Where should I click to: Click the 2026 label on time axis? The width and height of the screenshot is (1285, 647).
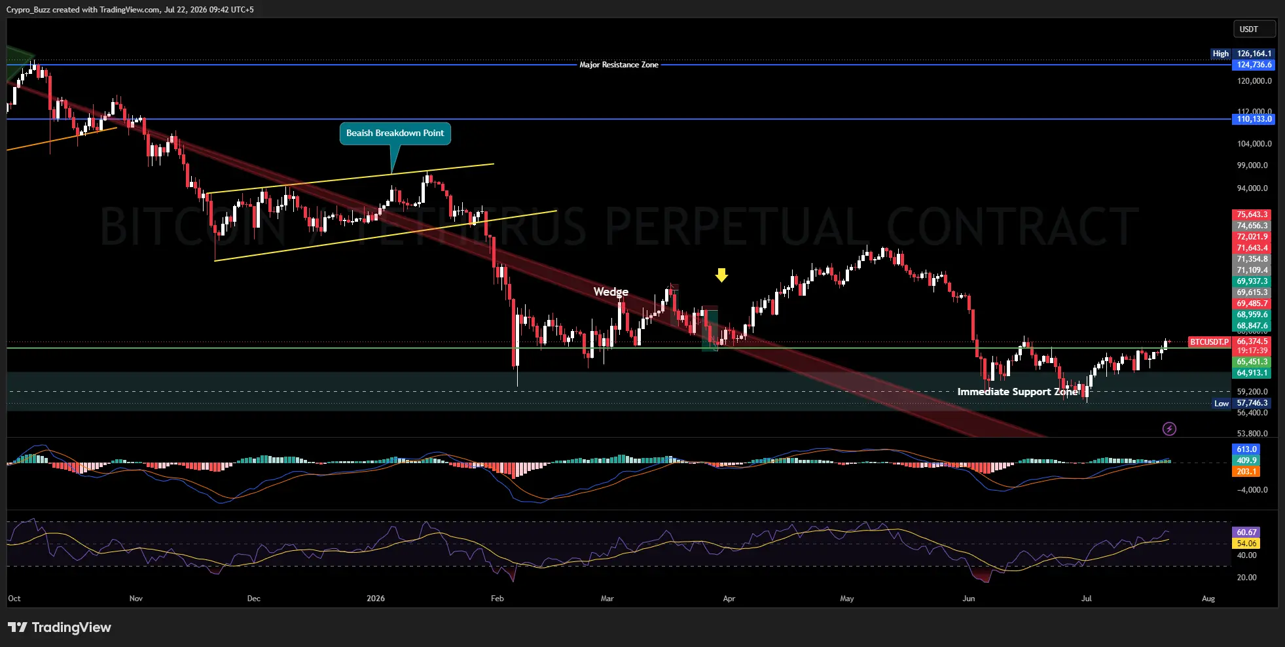(x=376, y=599)
